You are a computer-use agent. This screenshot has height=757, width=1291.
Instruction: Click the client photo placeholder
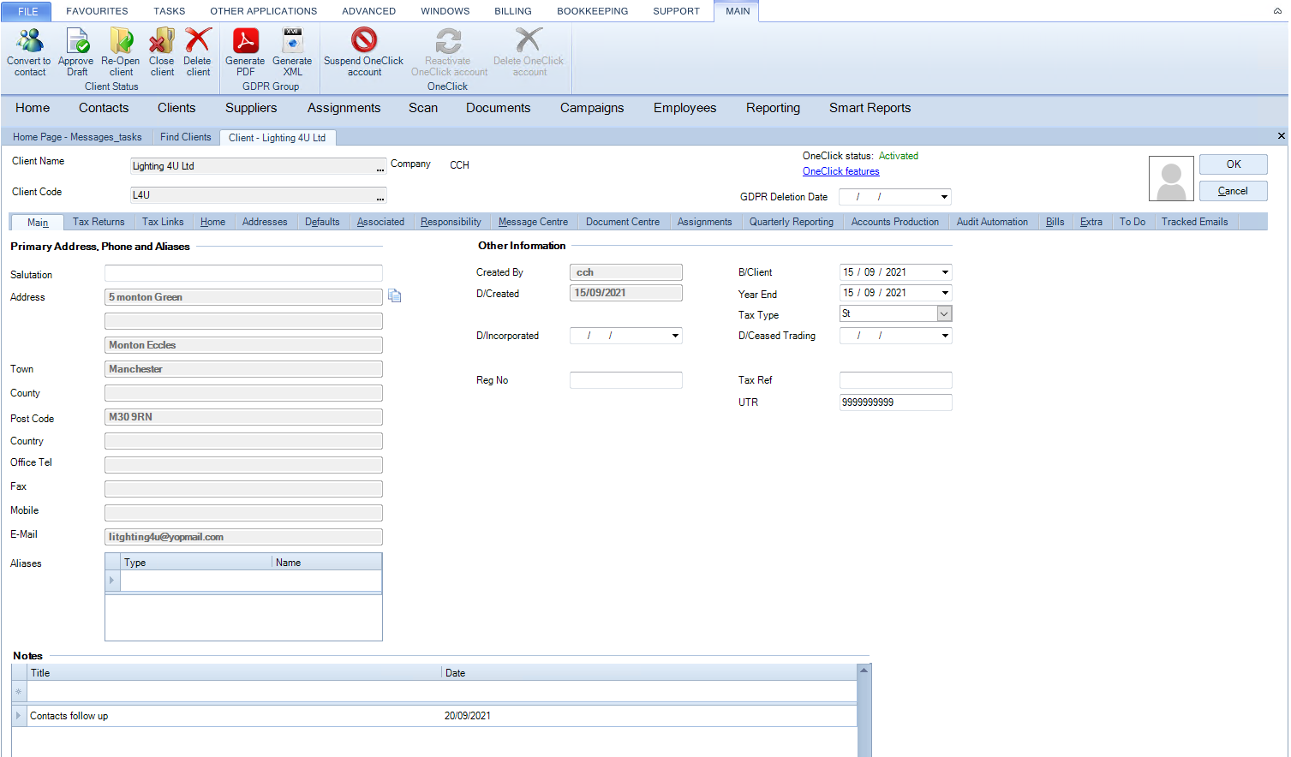click(x=1171, y=179)
